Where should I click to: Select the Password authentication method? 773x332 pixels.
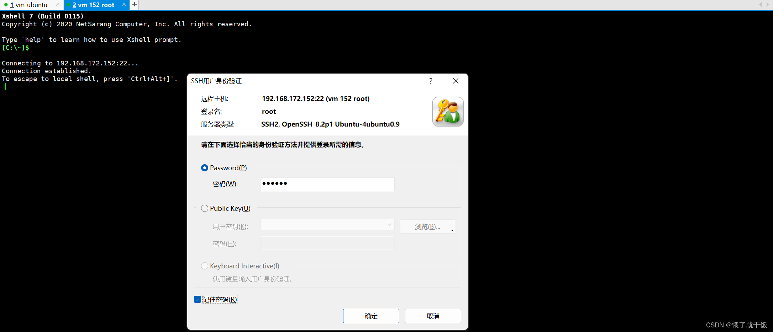[224, 168]
